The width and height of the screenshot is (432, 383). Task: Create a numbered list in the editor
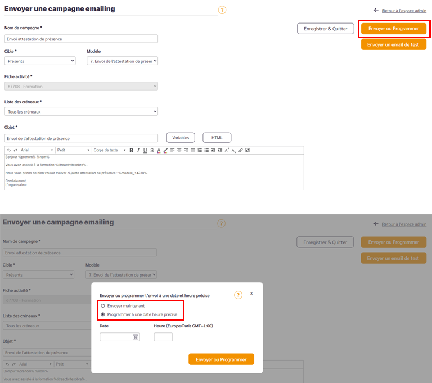pyautogui.click(x=200, y=150)
